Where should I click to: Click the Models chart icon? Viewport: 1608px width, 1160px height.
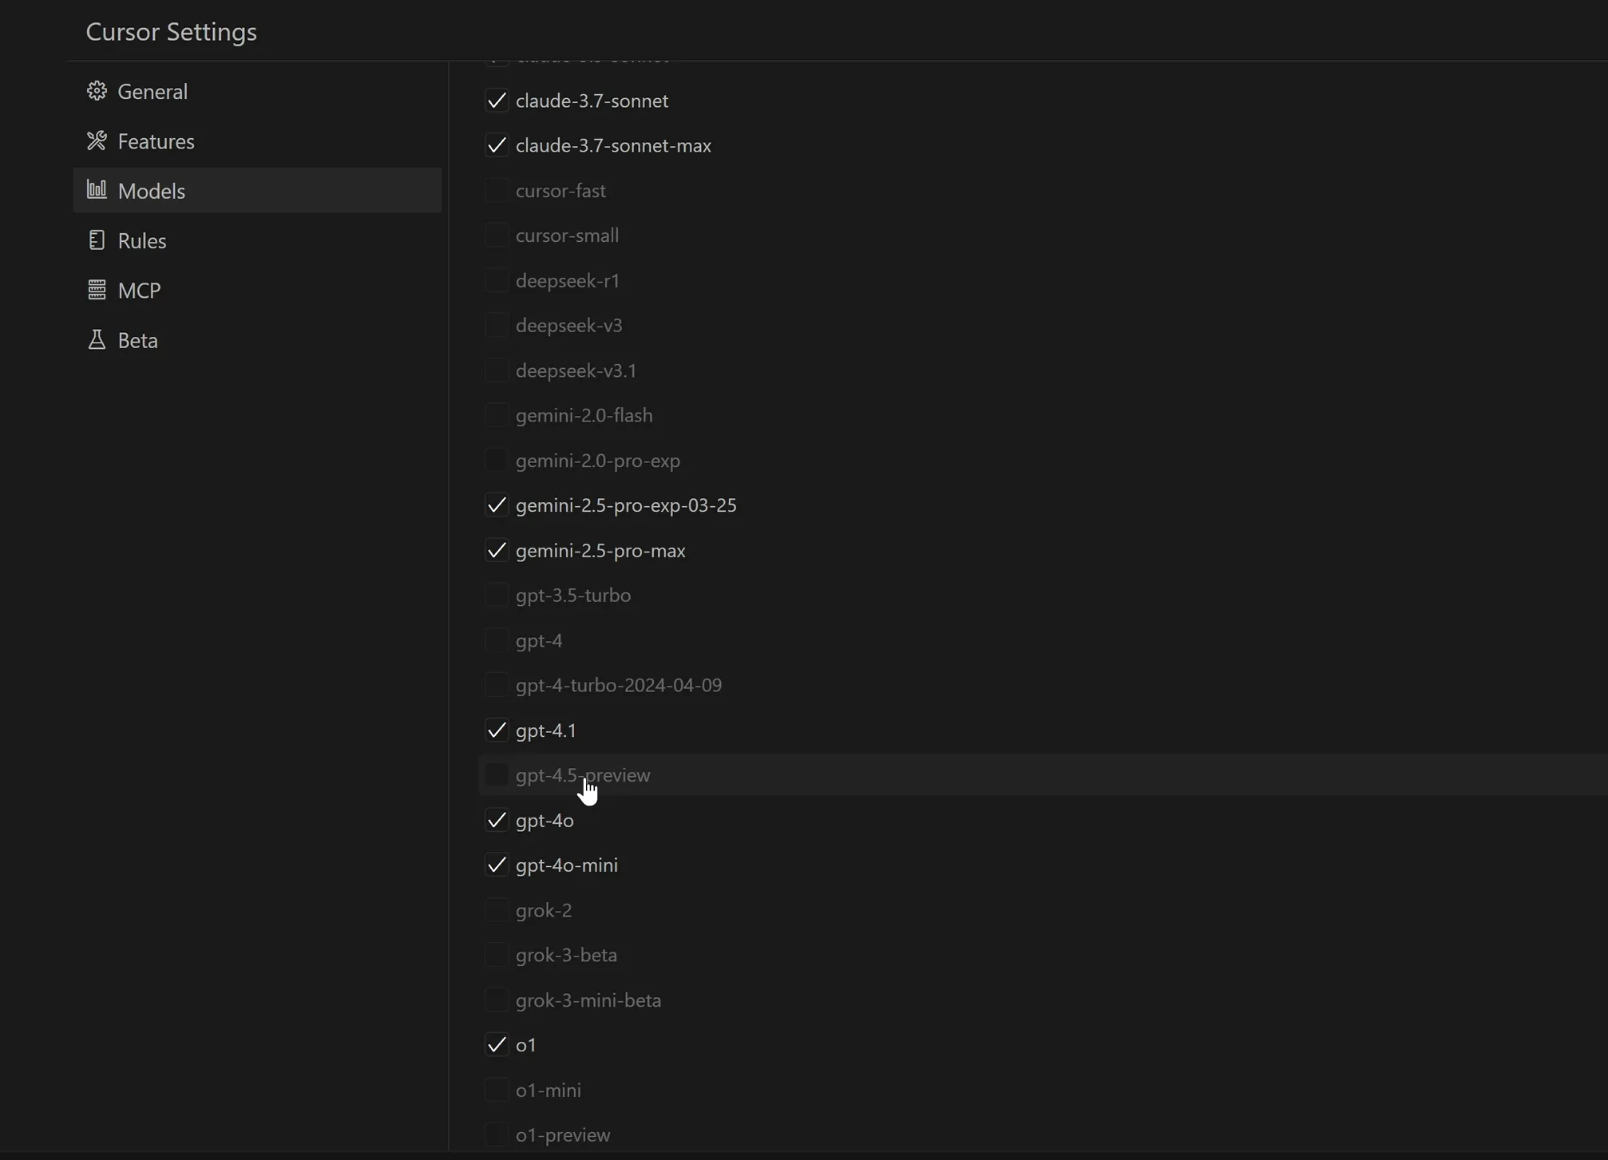click(97, 190)
